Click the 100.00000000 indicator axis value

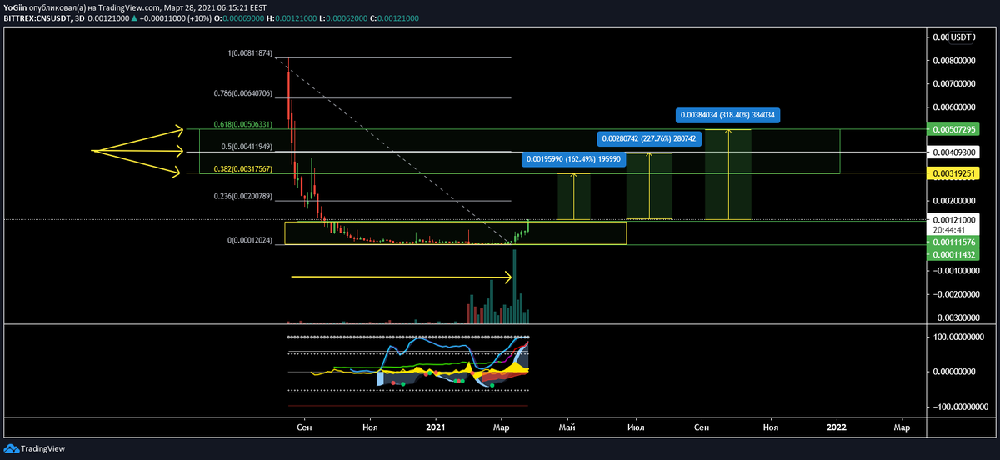tap(958, 337)
